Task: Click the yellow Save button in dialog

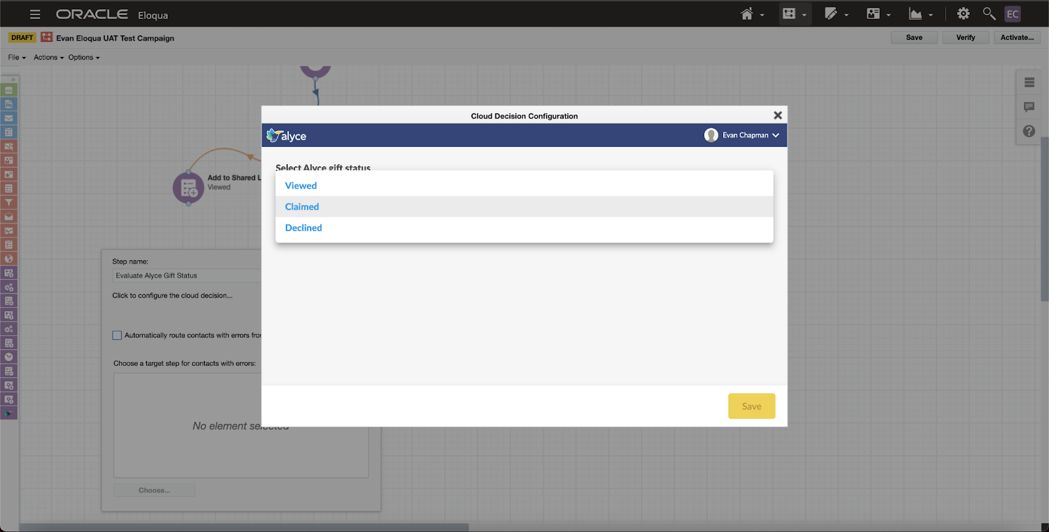Action: (752, 406)
